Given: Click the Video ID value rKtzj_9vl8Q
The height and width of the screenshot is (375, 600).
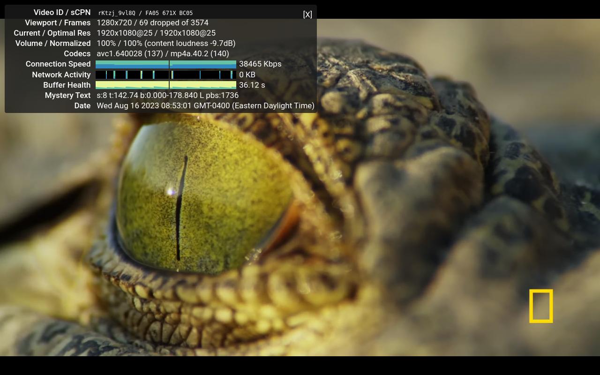Looking at the screenshot, I should 117,13.
